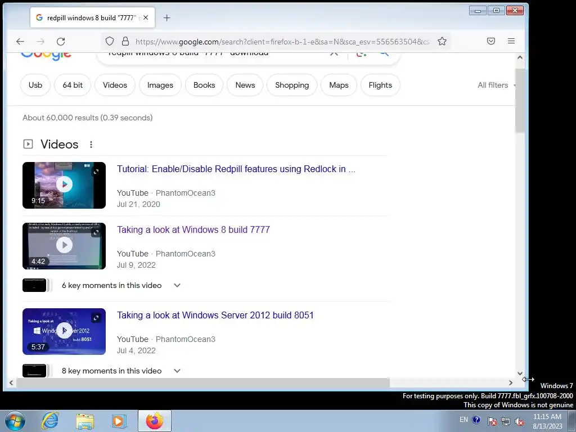The image size is (576, 432).
Task: Open the network tray icon
Action: [506, 421]
